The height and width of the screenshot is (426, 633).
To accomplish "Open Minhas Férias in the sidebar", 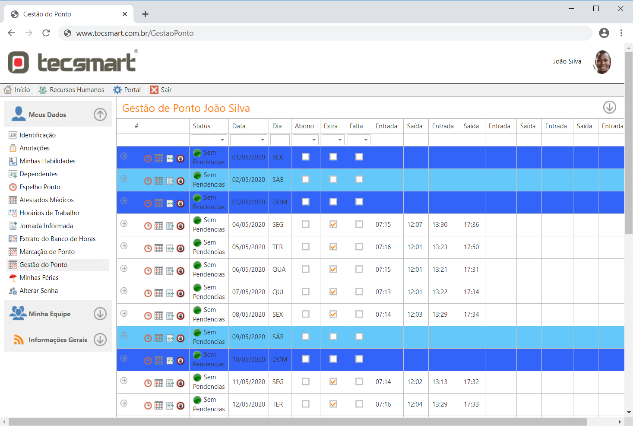I will click(x=39, y=278).
